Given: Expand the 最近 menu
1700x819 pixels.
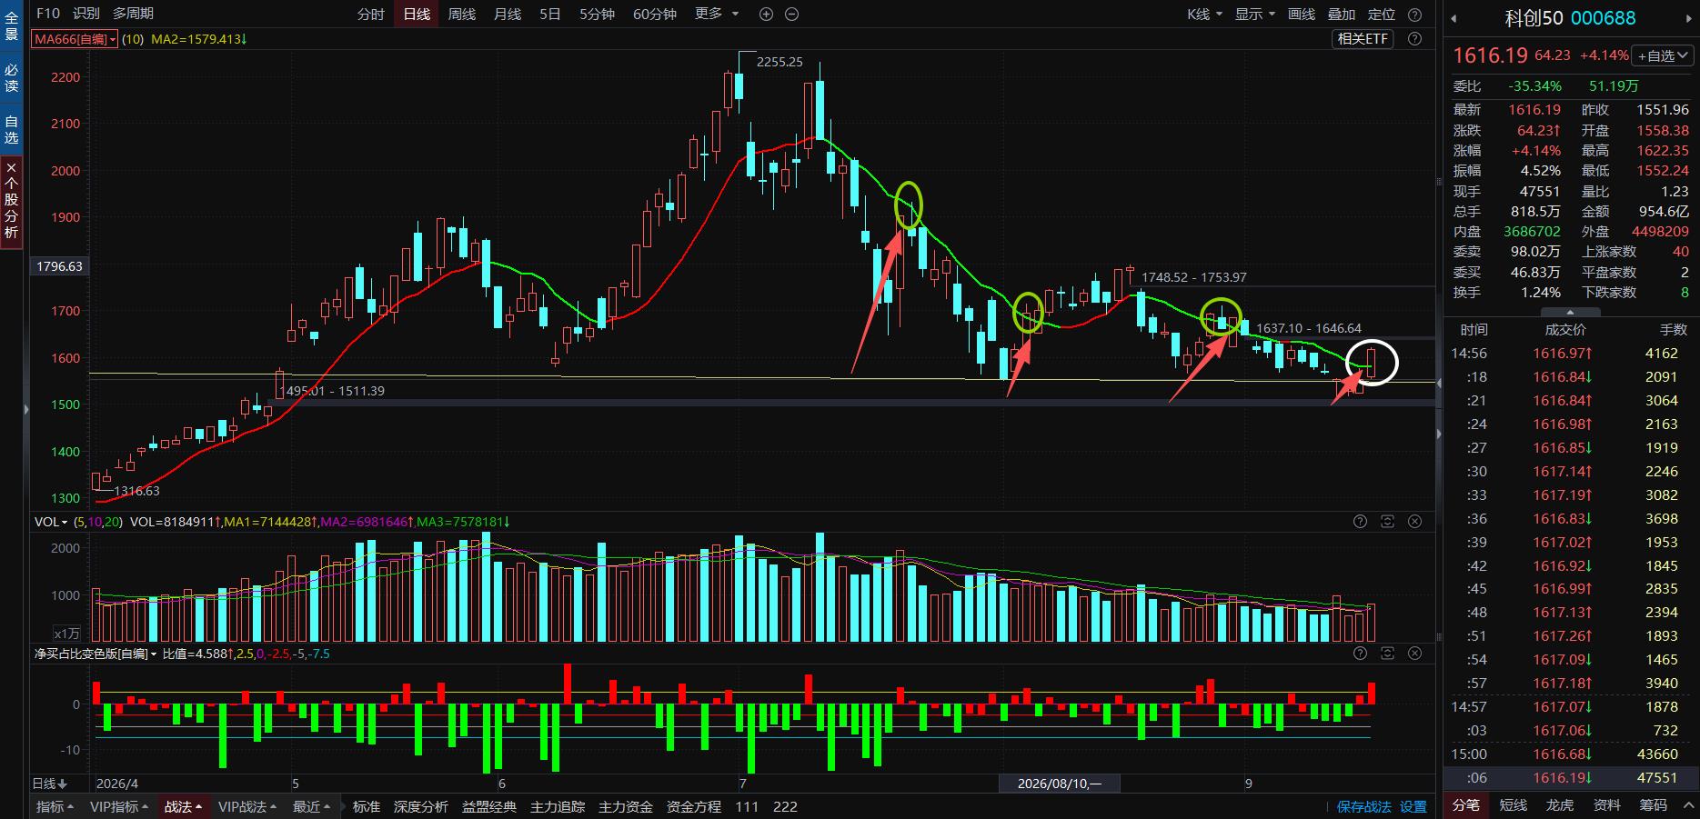Looking at the screenshot, I should [x=312, y=807].
